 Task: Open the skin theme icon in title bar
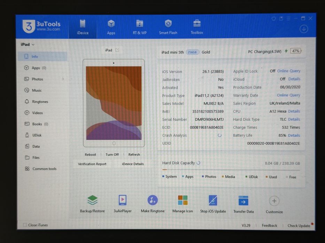[273, 19]
